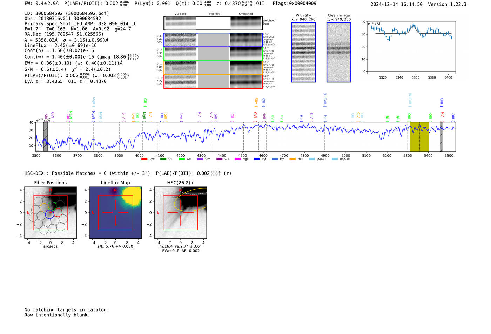Click the blue-bordered row's gray Pixel Flat panel
Image resolution: width=491 pixels, height=334 pixels.
tap(214, 40)
